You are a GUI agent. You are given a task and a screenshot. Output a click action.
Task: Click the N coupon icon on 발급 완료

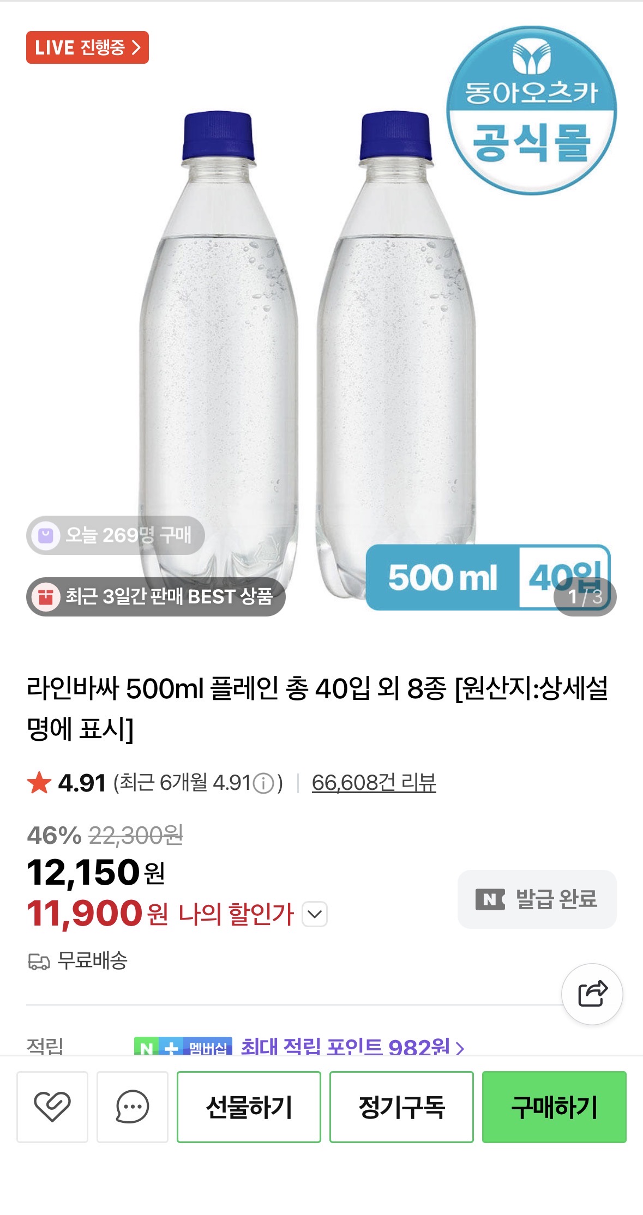490,899
